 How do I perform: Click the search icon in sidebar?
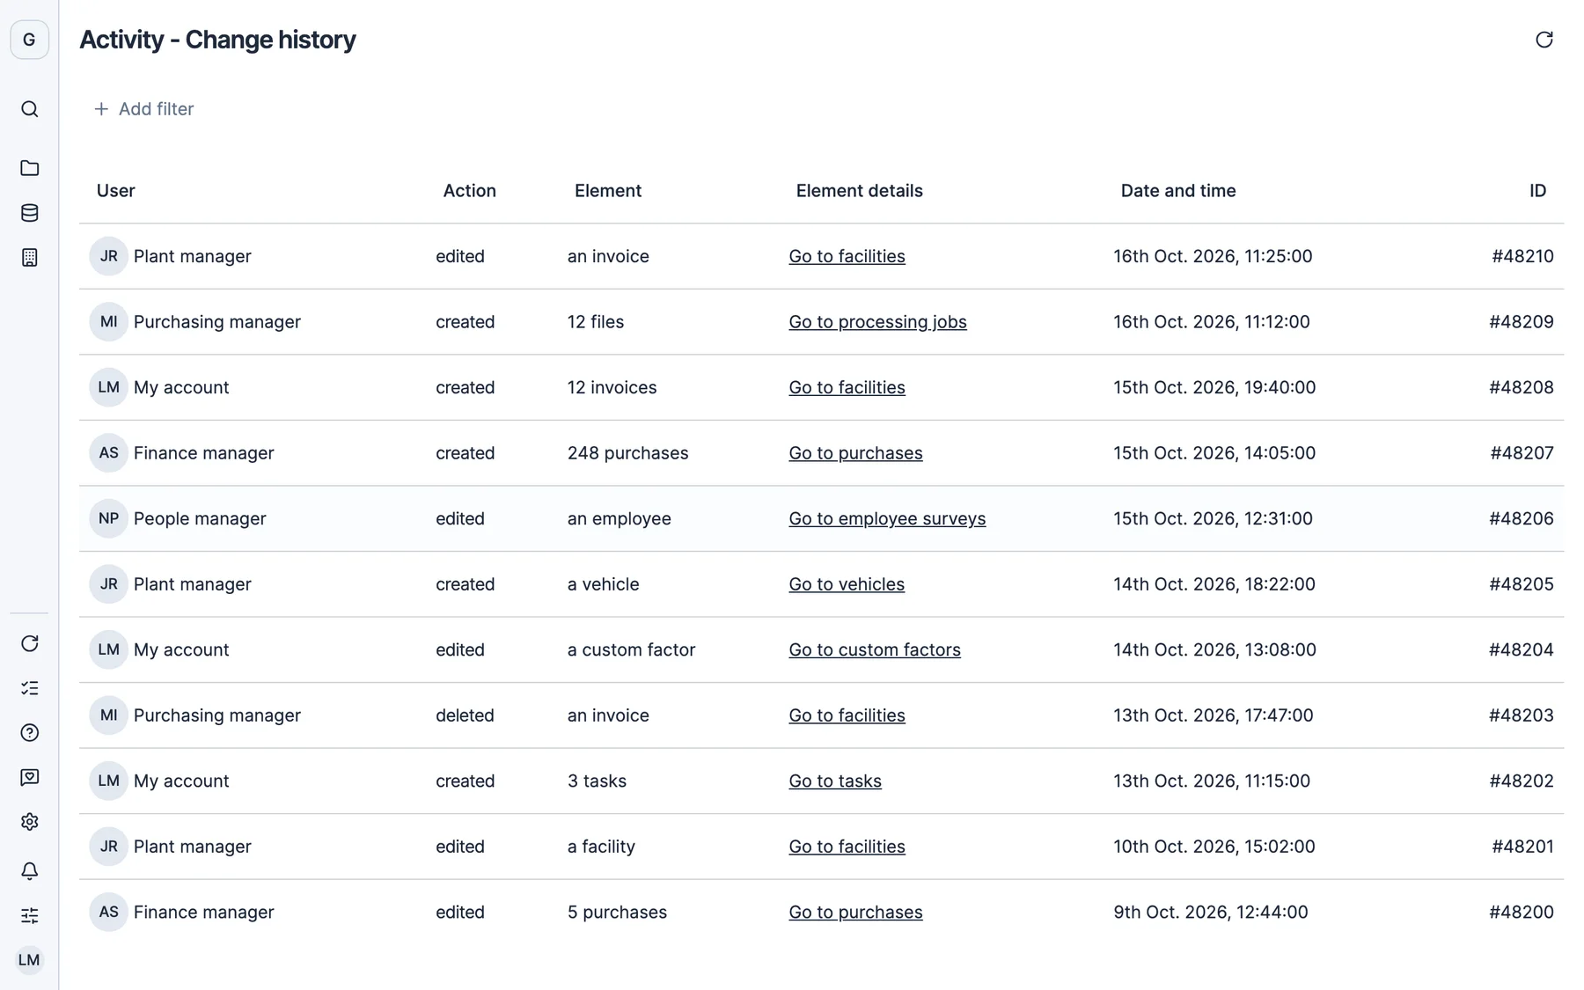(x=29, y=109)
